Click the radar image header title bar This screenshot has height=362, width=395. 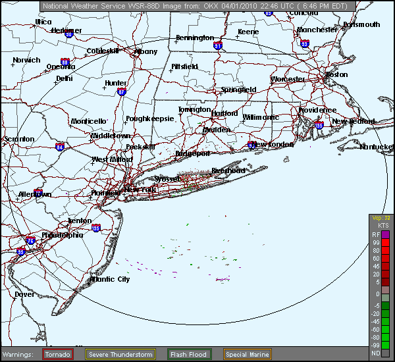[x=197, y=6]
